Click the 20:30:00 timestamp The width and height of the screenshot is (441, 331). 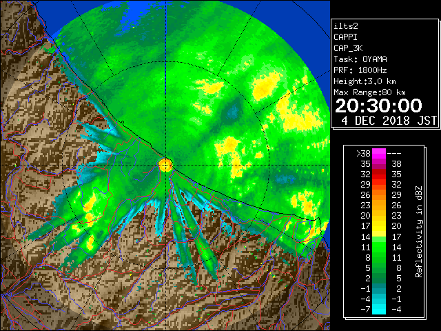378,106
